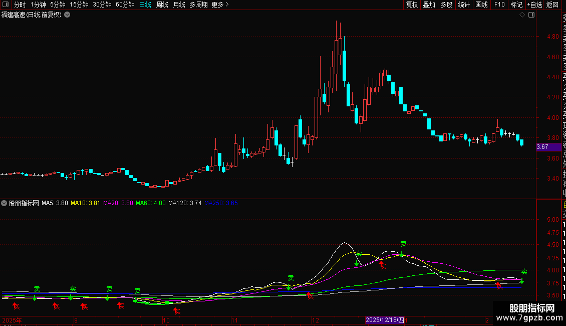Screen dimensions: 566x326
Task: Expand the indicator menu beside 股朋指标网
Action: [x=4, y=203]
